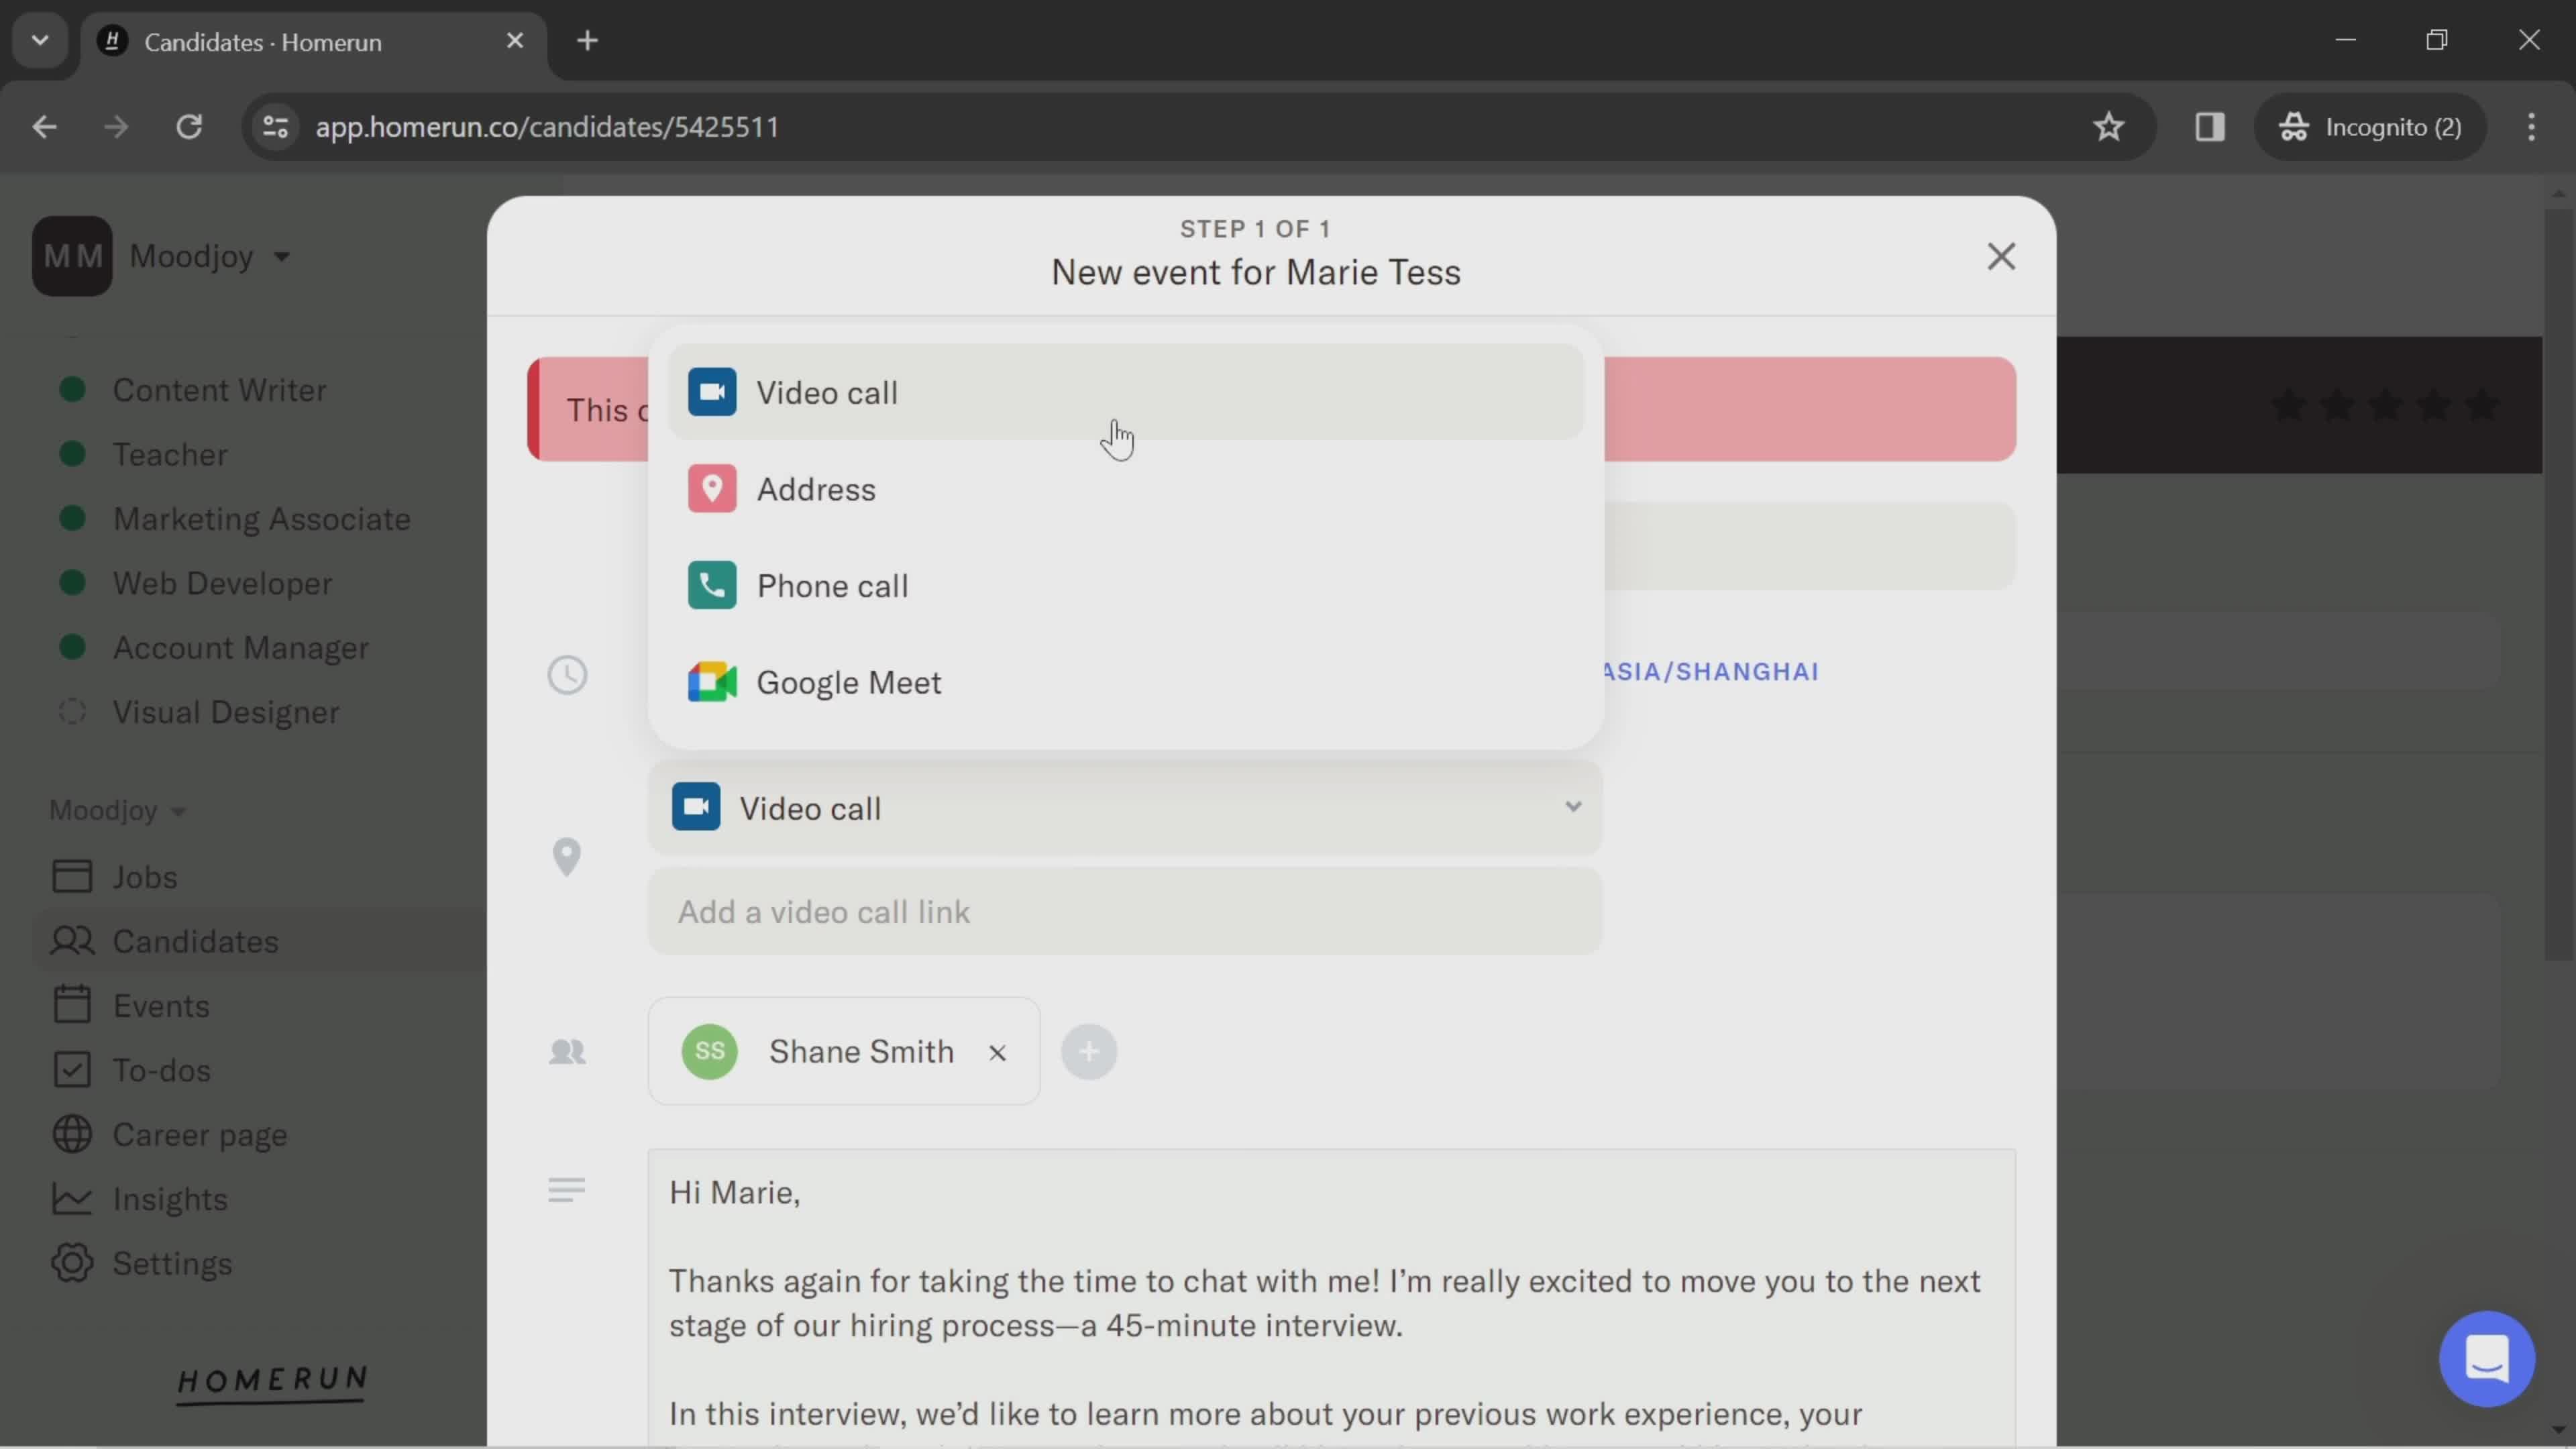Screen dimensions: 2576x1449
Task: Click the ASIA/SHANGHAI timezone link
Action: [x=1710, y=671]
